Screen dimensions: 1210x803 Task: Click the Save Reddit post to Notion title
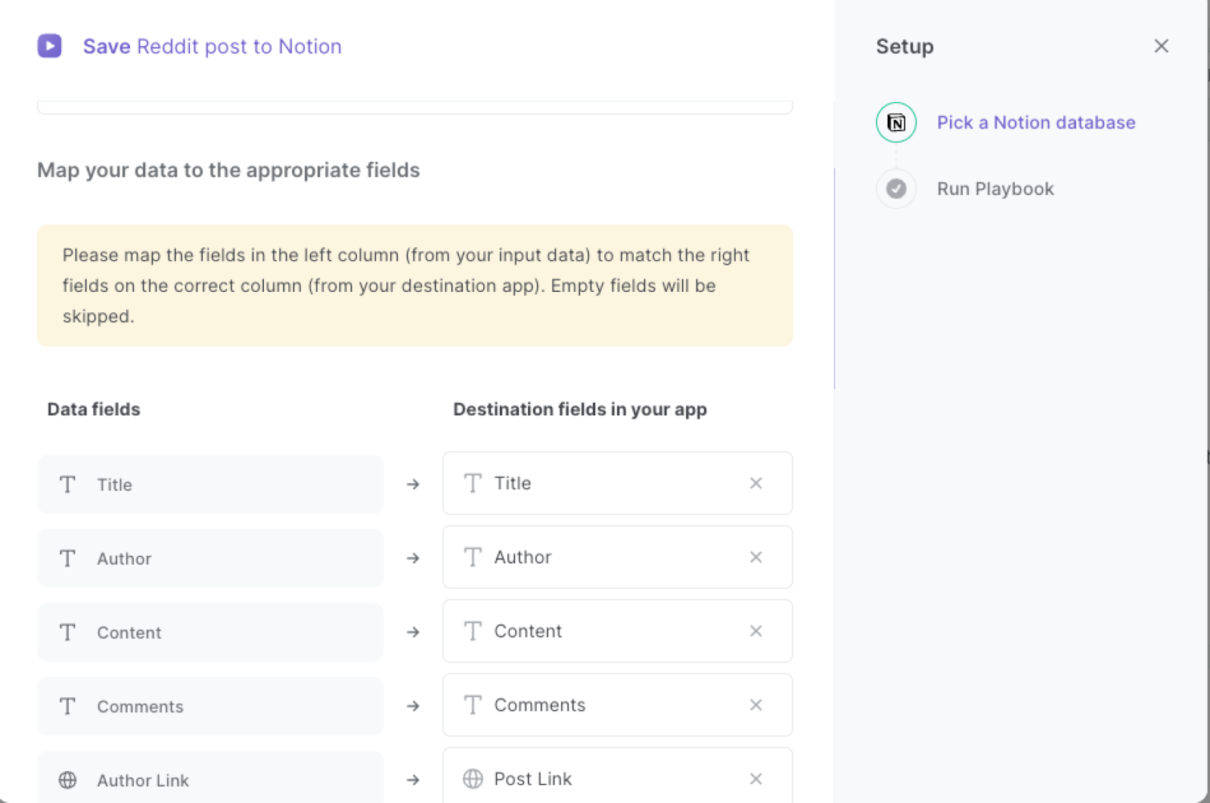tap(213, 46)
